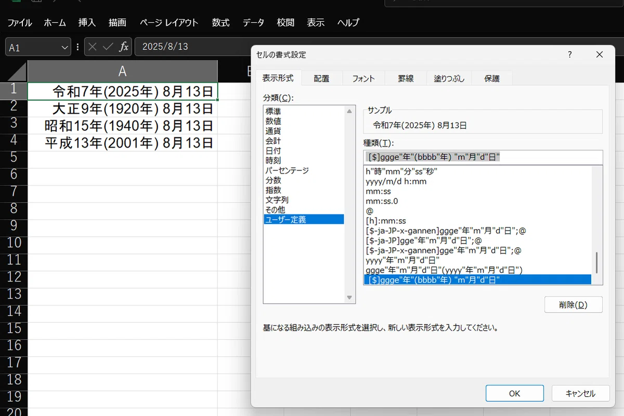Switch to the 表示形式 tab
Image resolution: width=624 pixels, height=416 pixels.
(278, 78)
